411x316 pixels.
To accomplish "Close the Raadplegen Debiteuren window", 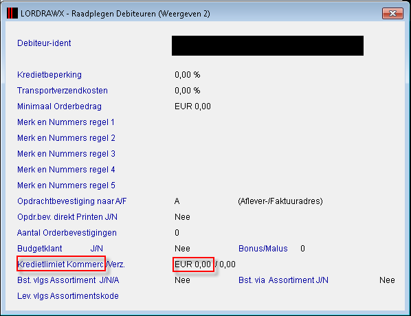I will (x=392, y=13).
